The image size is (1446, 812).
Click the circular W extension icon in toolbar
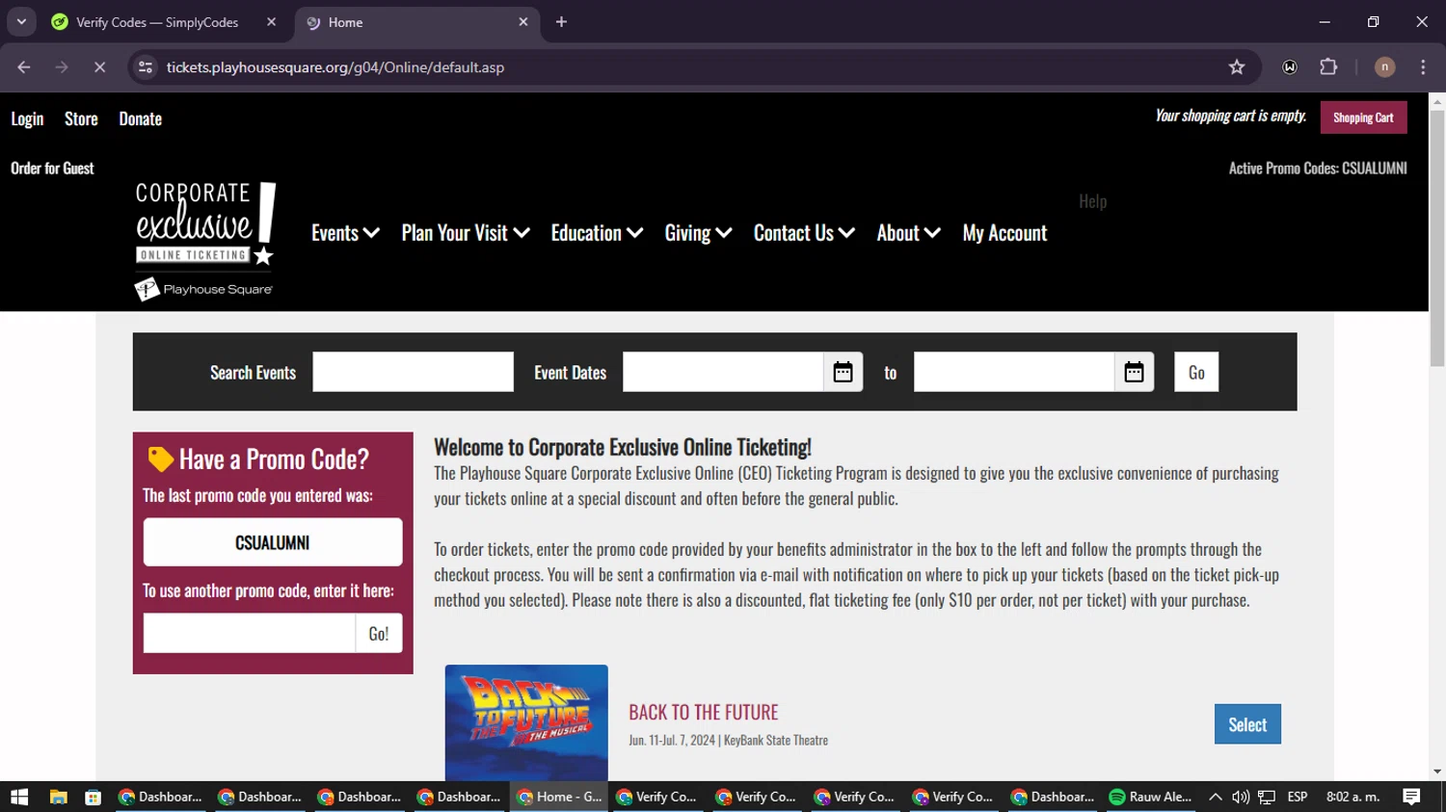[1290, 67]
